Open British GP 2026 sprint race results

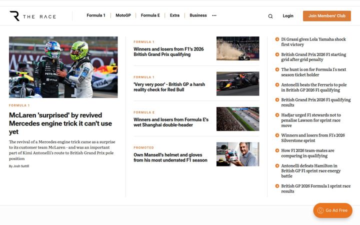(x=316, y=188)
